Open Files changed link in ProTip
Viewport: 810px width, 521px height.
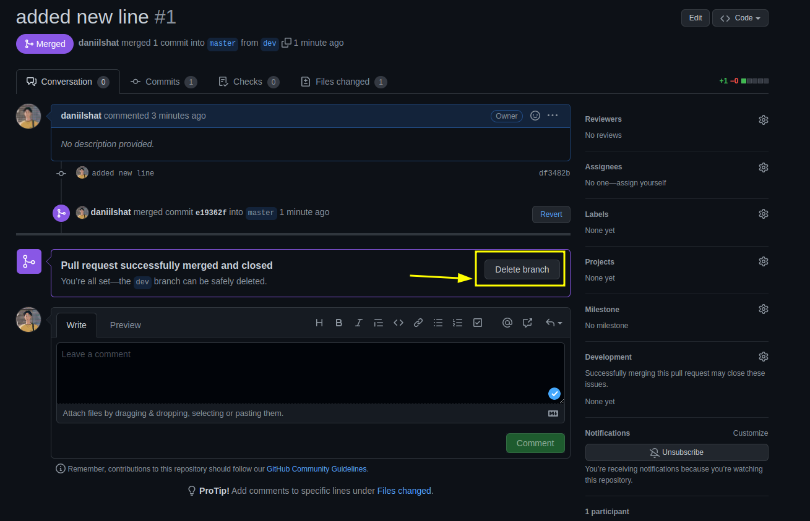coord(404,491)
